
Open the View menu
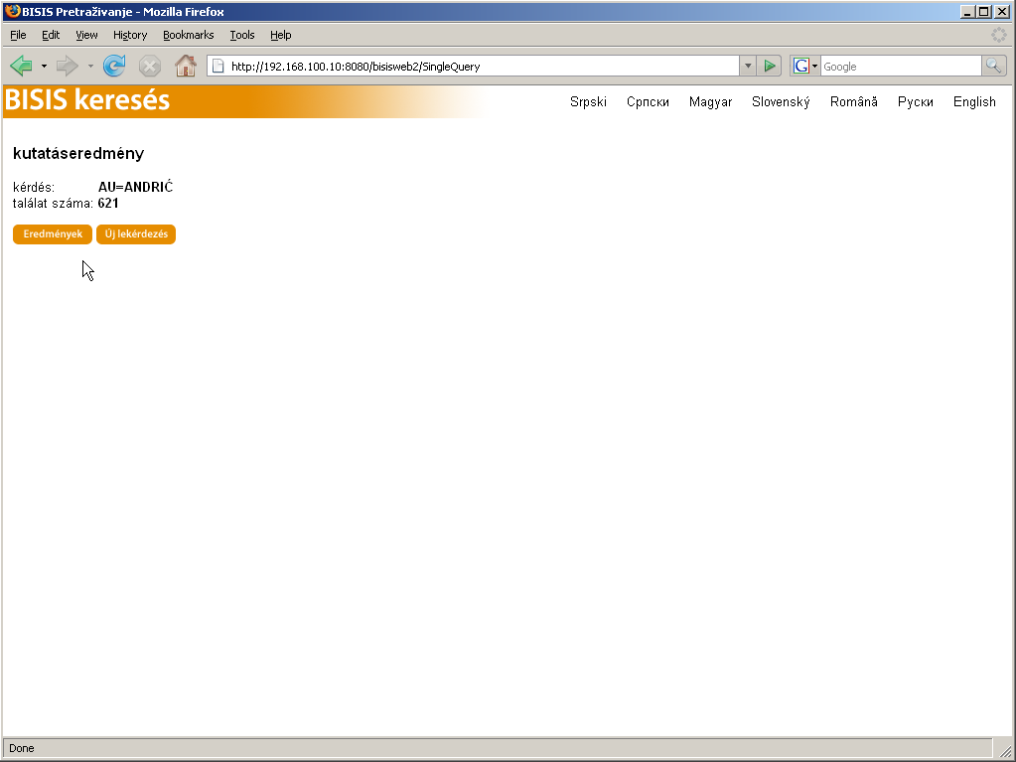tap(86, 35)
